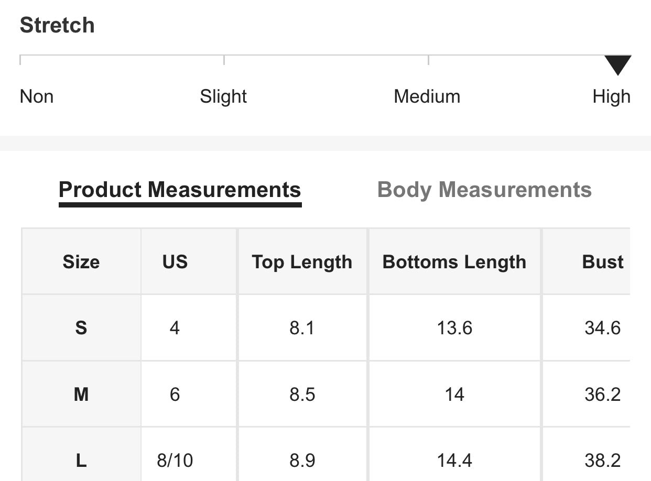Select size S row in the table
The image size is (651, 481).
81,327
